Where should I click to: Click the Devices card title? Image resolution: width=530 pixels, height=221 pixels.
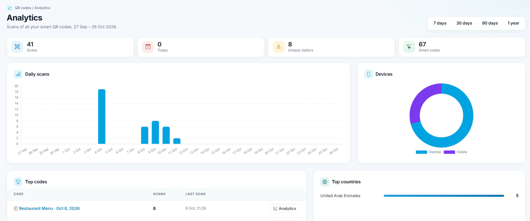pyautogui.click(x=384, y=74)
